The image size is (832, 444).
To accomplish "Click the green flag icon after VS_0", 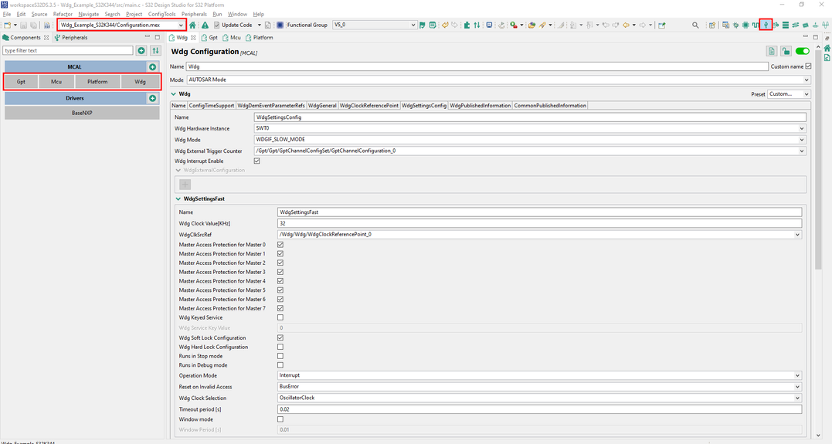I will coord(423,25).
